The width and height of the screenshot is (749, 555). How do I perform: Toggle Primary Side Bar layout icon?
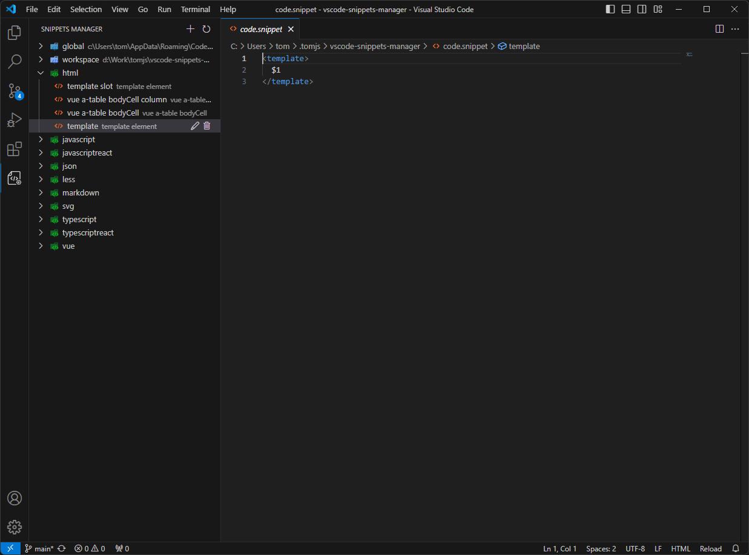610,9
